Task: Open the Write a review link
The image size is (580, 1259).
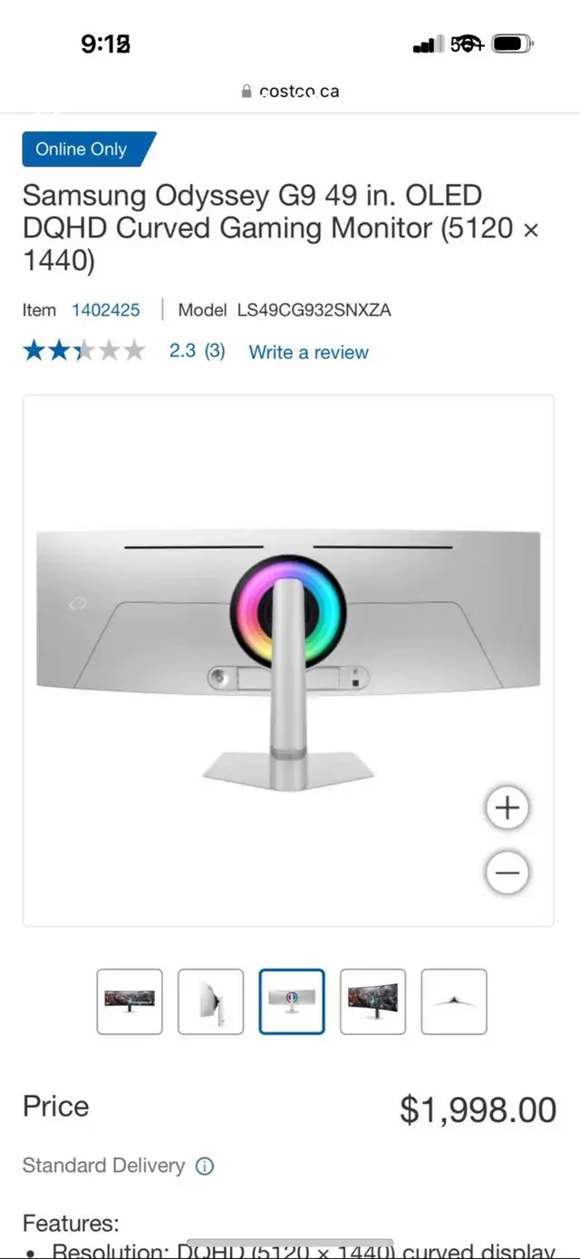Action: tap(309, 352)
